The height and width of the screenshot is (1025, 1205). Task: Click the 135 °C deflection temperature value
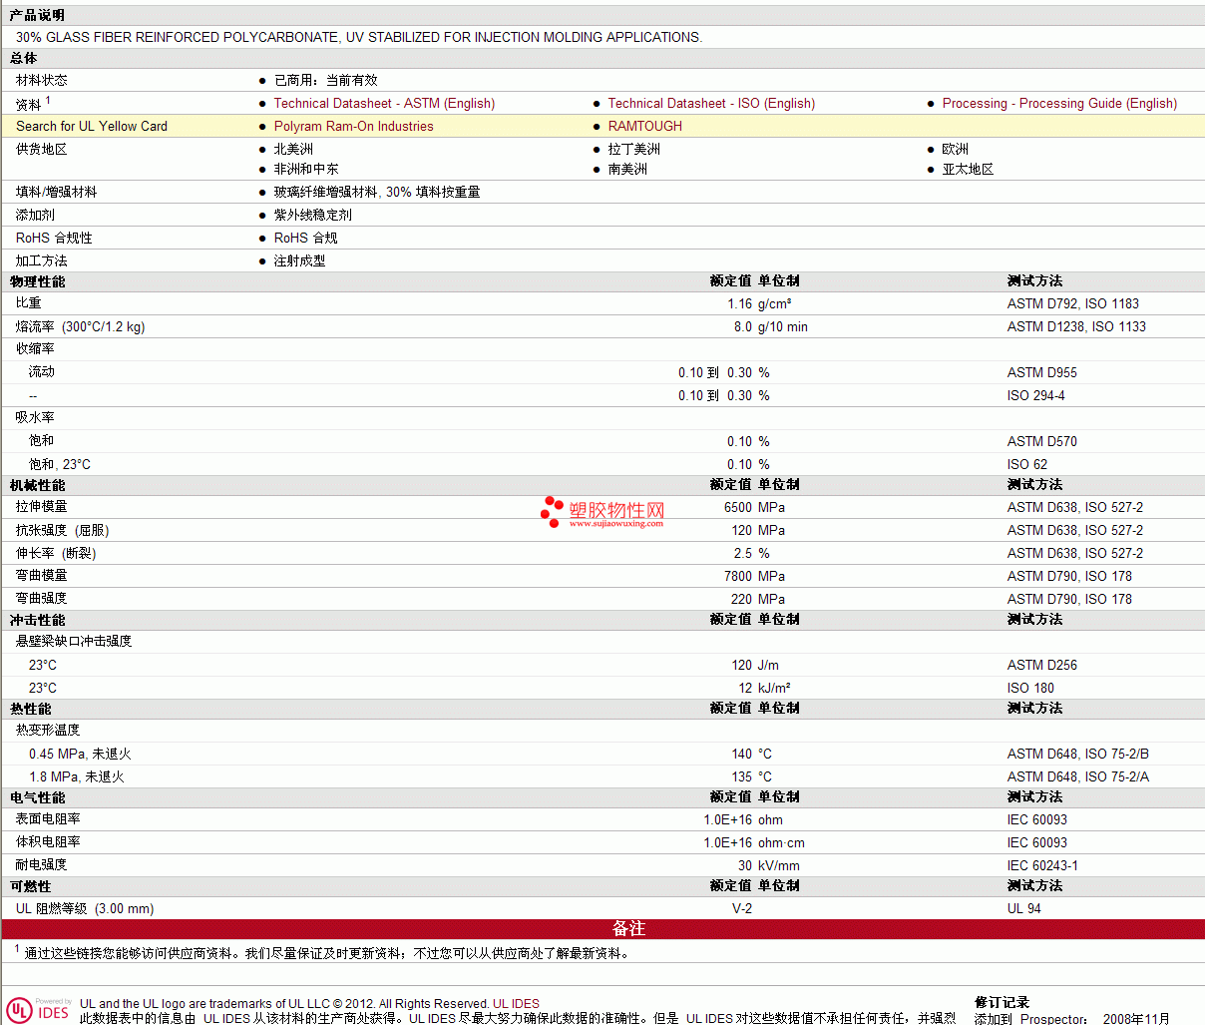752,776
